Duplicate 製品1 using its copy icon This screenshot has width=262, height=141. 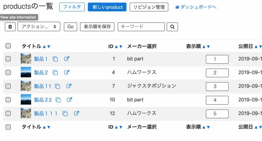coord(55,59)
